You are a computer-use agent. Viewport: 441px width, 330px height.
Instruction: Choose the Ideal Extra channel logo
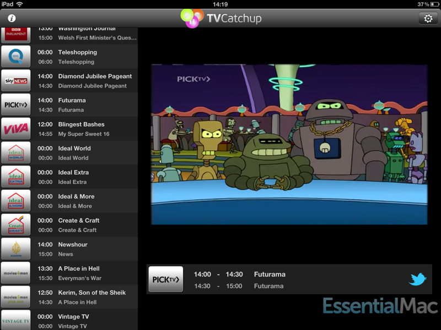coord(15,177)
